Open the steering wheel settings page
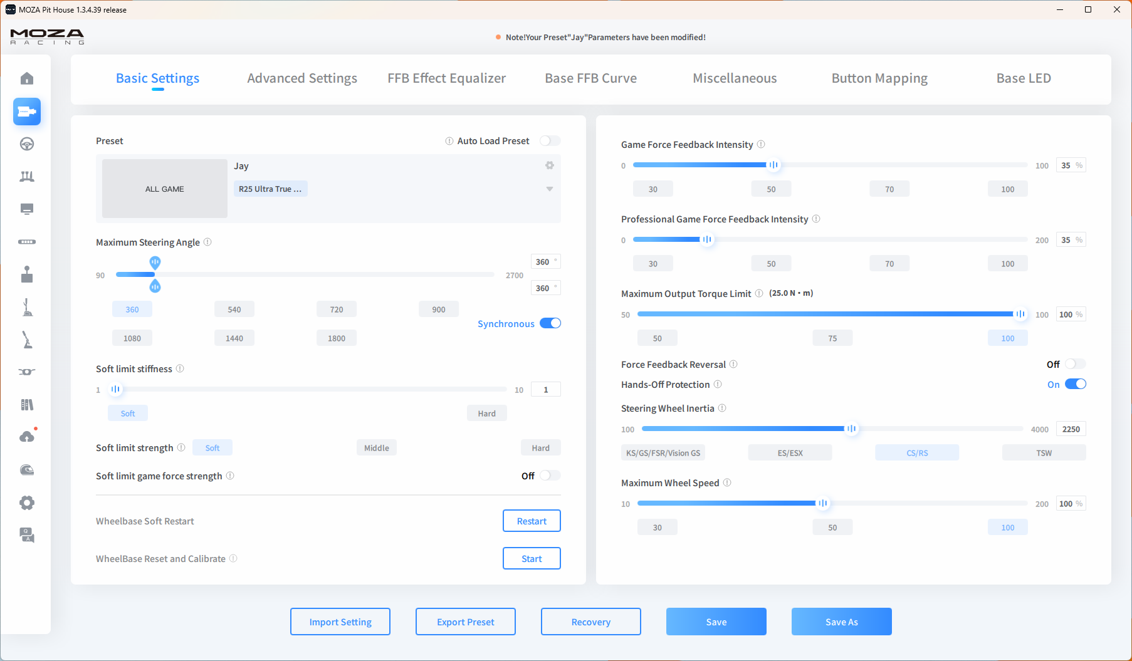 27,144
